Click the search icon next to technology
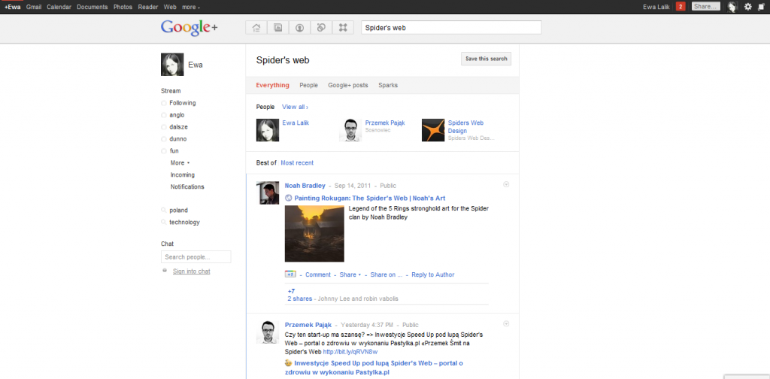Screen dimensions: 770x379 (163, 222)
